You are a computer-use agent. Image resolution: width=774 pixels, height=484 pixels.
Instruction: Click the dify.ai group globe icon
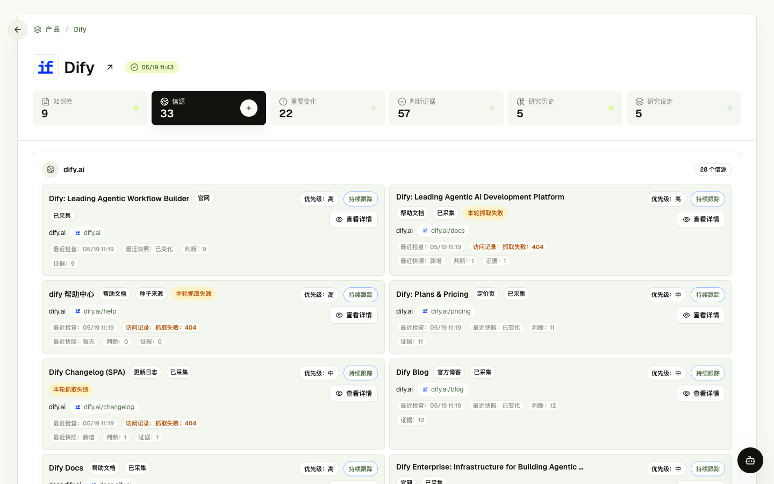pos(51,169)
